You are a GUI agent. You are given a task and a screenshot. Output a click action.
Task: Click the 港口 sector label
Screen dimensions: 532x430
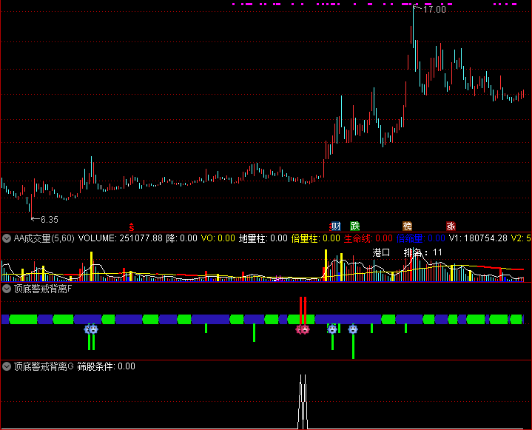381,252
